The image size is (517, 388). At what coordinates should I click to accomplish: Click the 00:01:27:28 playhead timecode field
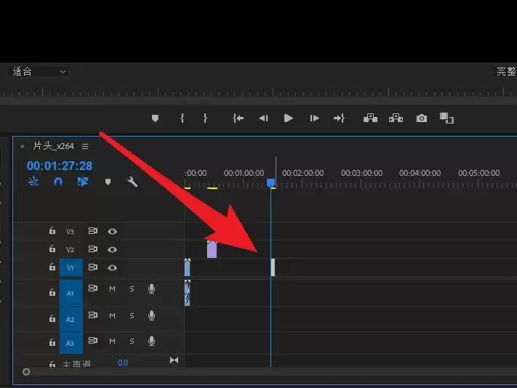click(x=60, y=166)
